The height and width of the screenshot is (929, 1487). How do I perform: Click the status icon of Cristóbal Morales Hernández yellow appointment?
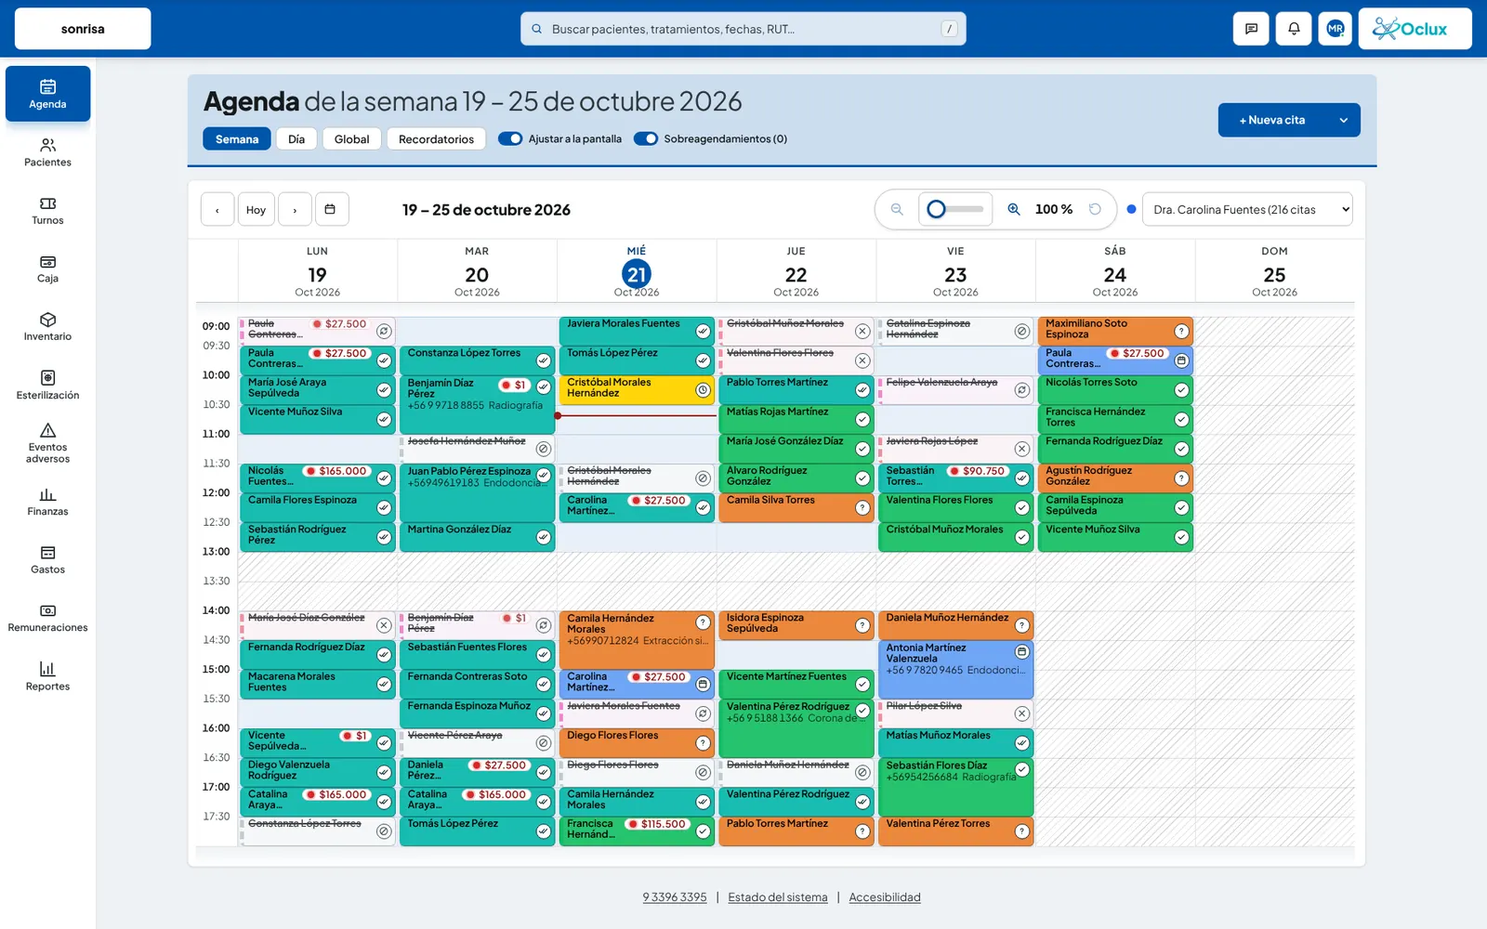703,390
